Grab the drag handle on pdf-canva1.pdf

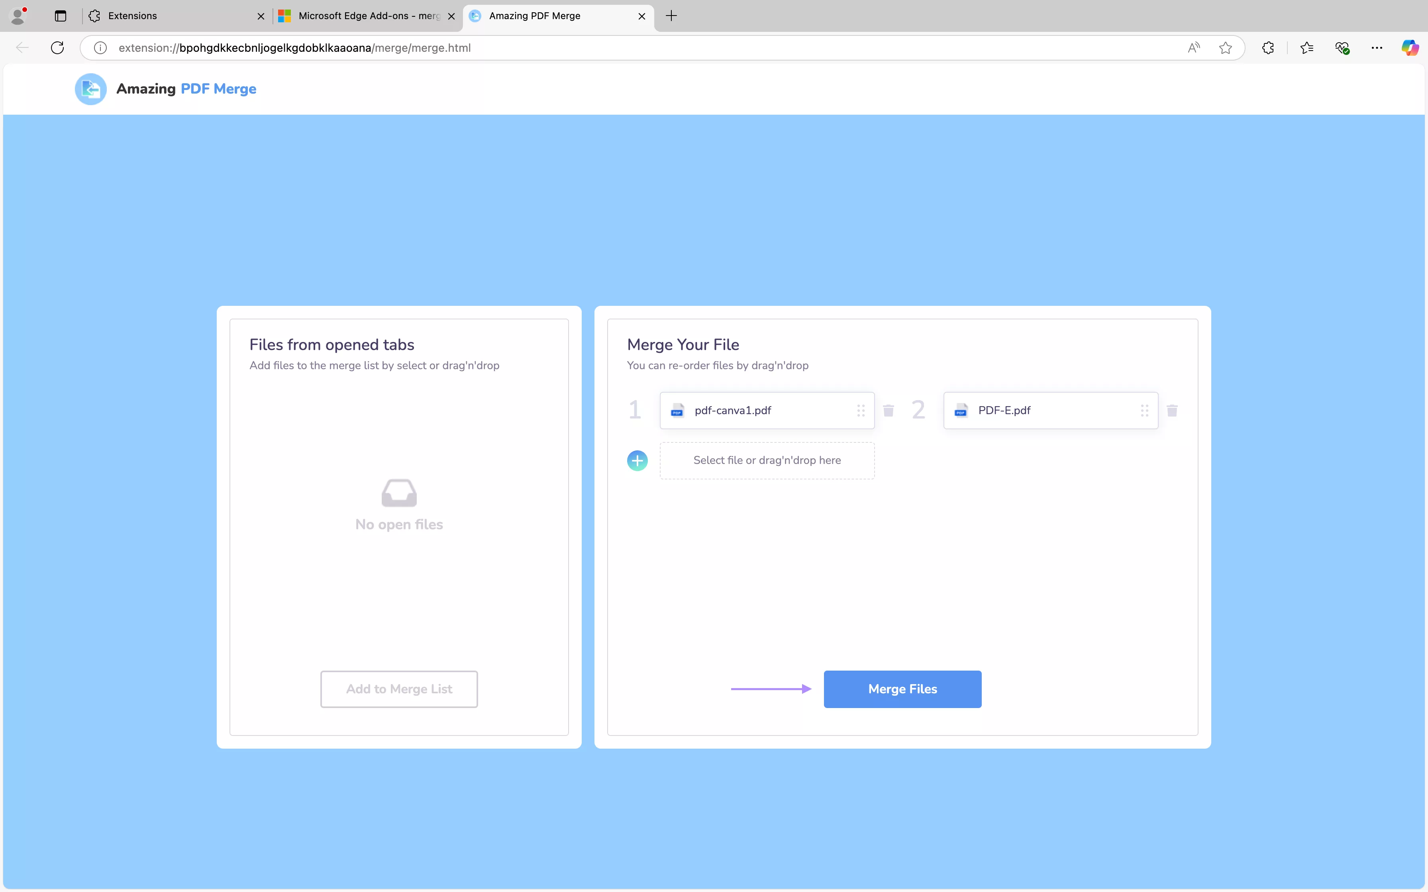coord(861,411)
